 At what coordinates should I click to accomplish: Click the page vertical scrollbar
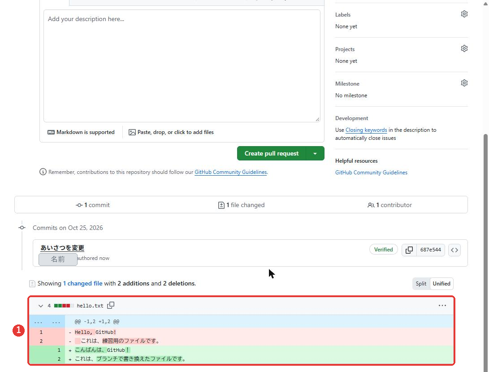(485, 253)
